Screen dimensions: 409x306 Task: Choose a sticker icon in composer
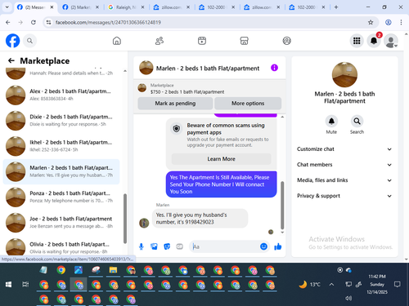coord(167,246)
